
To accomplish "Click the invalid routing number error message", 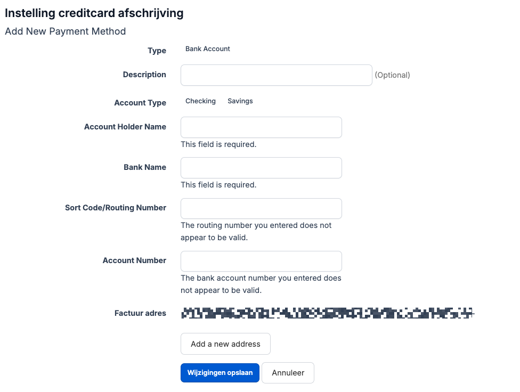I will pyautogui.click(x=256, y=232).
